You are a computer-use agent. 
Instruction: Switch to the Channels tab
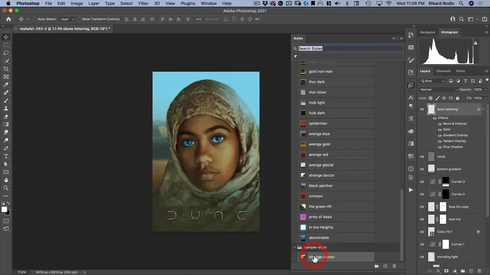tap(443, 71)
